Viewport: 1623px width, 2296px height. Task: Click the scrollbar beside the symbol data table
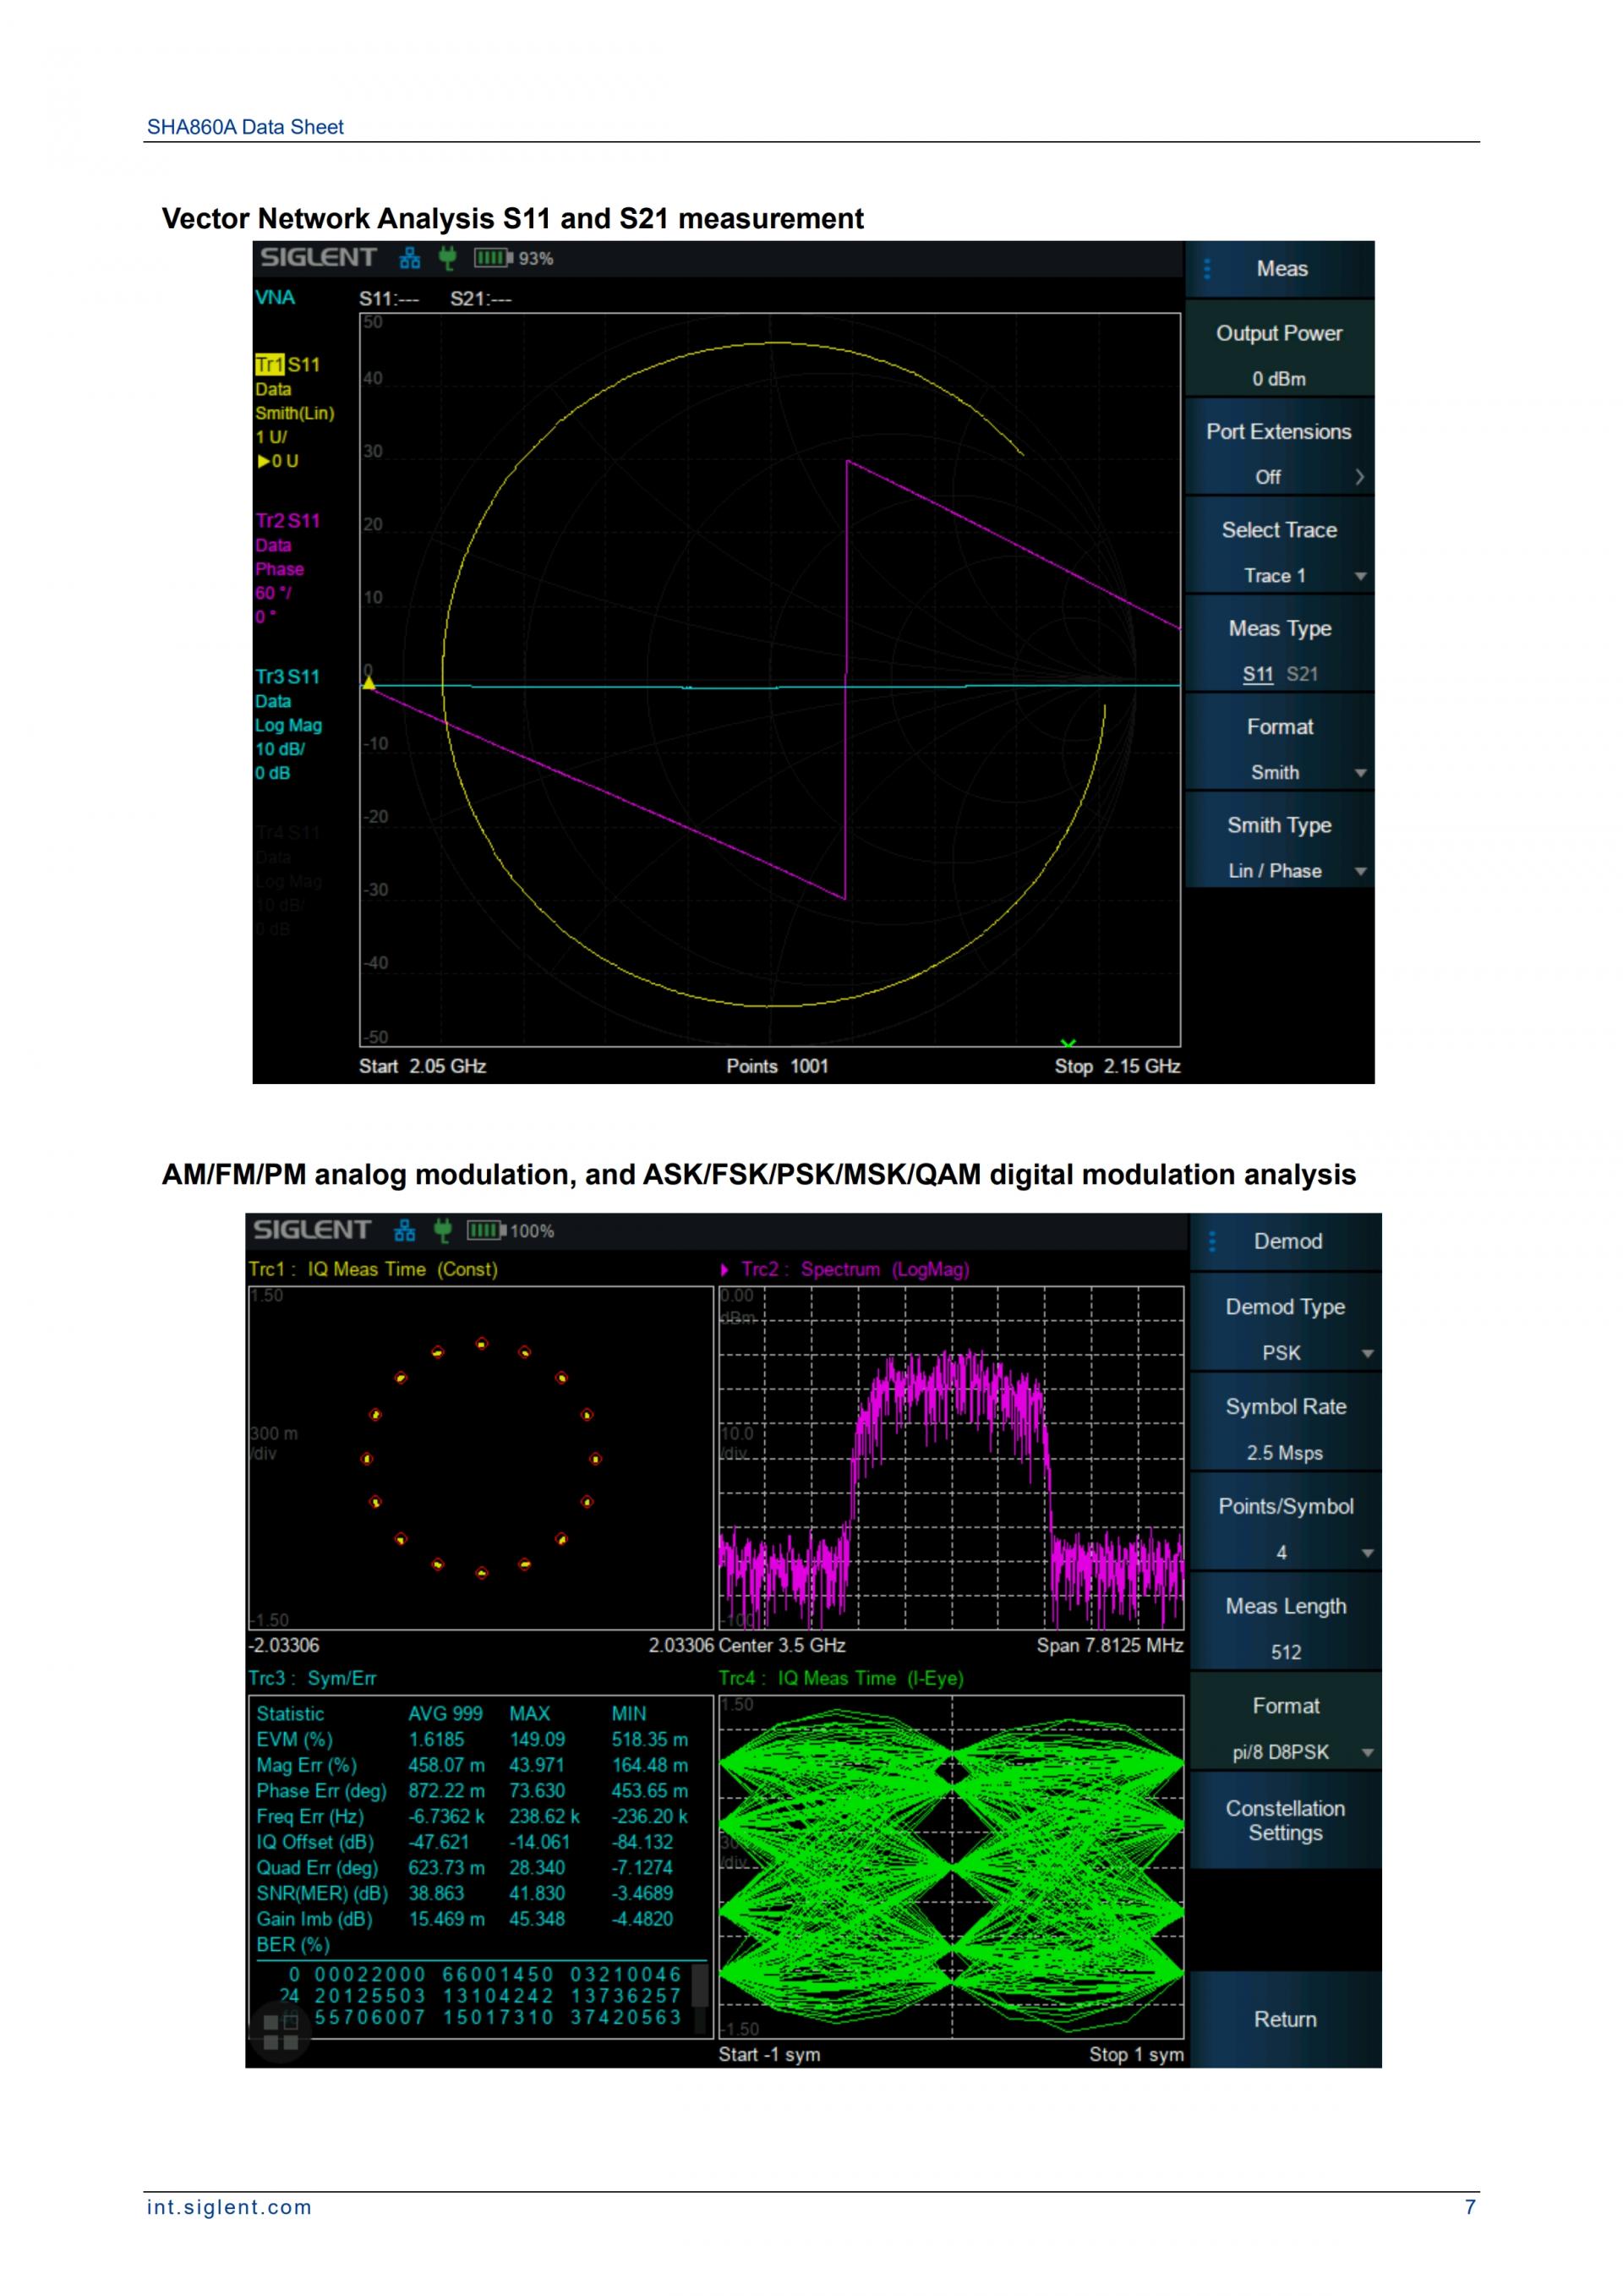pyautogui.click(x=700, y=1985)
